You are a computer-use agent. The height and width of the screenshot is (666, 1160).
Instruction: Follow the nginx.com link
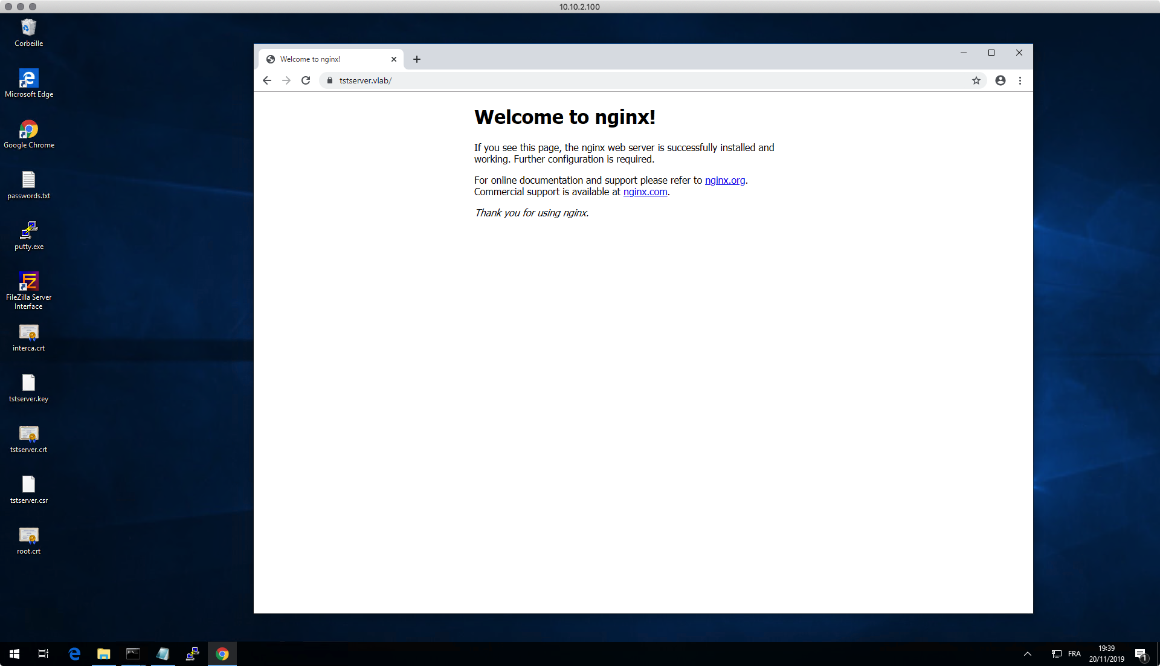click(645, 192)
